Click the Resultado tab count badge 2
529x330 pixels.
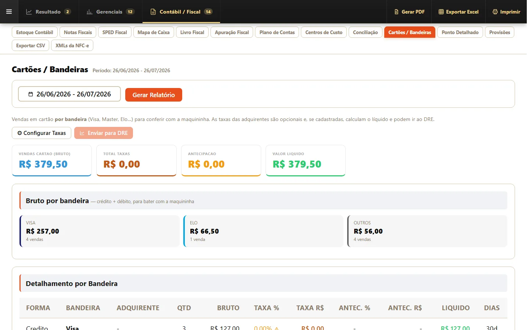[x=68, y=12]
